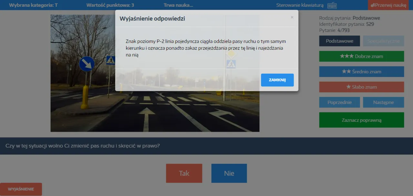Select the Specjalistyczne question type

(383, 41)
